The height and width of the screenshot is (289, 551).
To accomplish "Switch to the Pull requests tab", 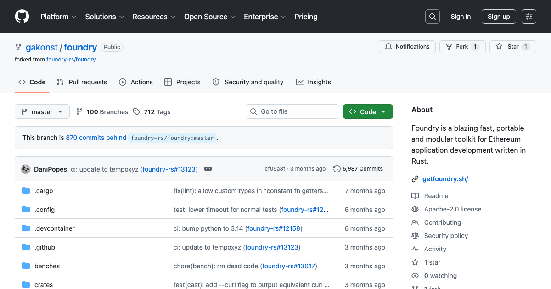I will [x=82, y=82].
